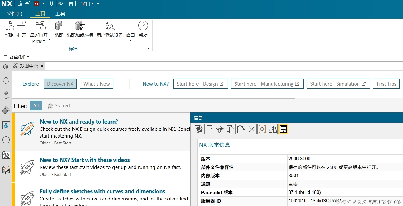Click the New file icon in title bar

(x=20, y=4)
